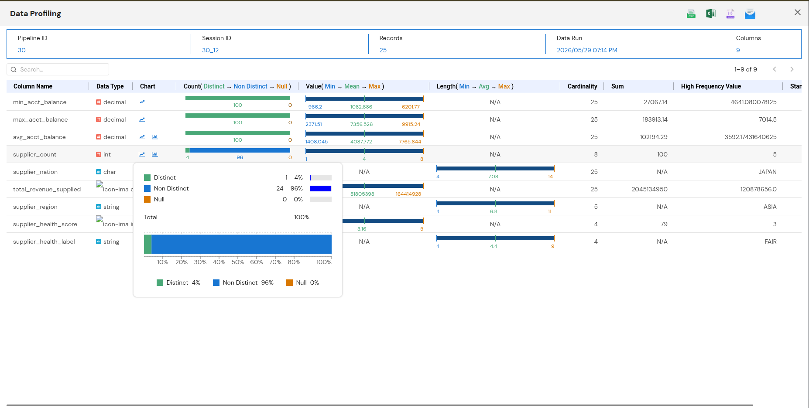Click the search magnifier icon

(14, 69)
